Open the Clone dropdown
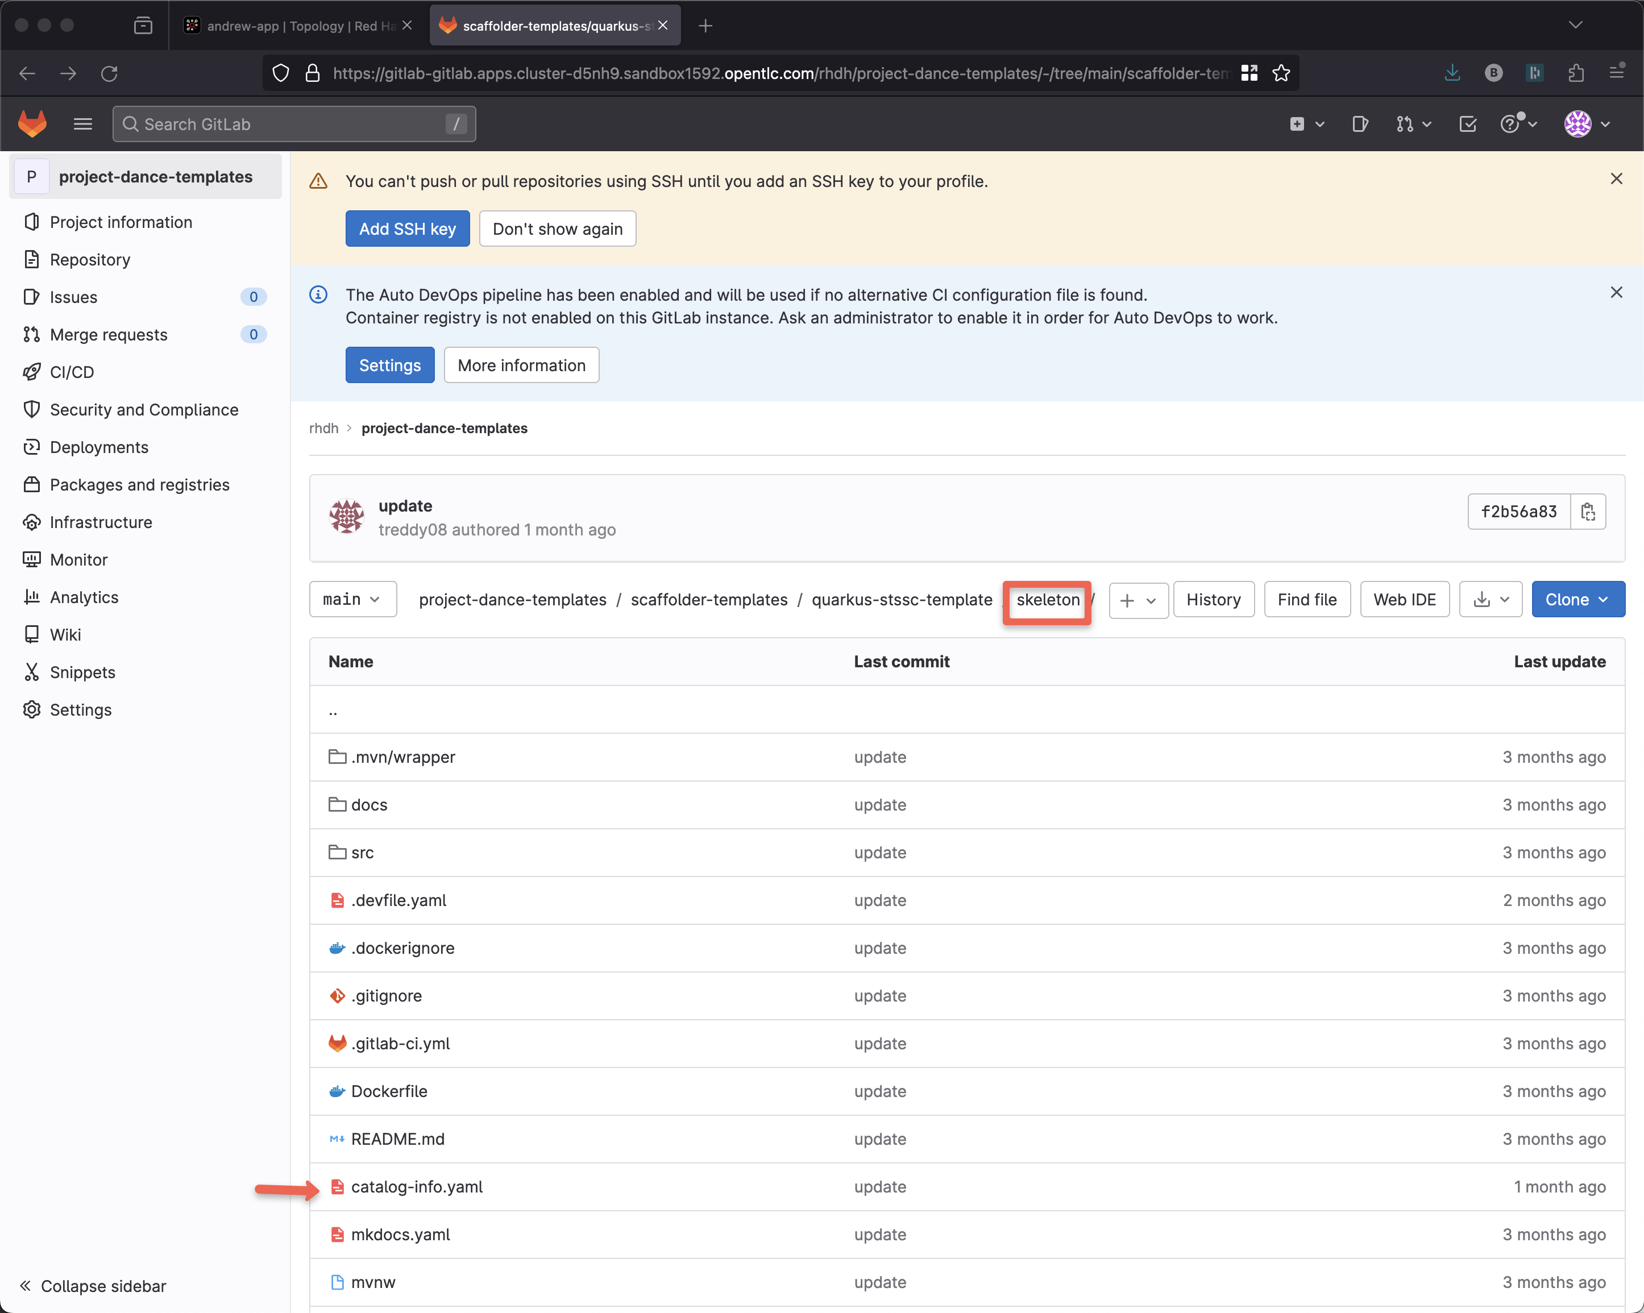1644x1313 pixels. [1577, 599]
